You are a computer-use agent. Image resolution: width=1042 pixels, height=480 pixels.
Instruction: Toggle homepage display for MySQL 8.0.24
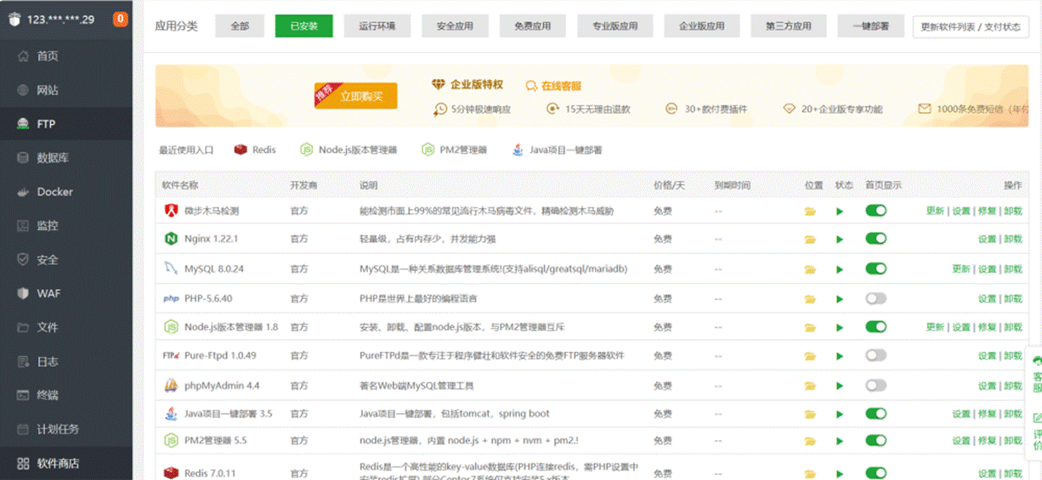point(875,268)
